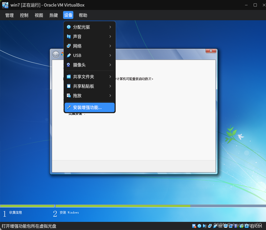Expand the 共享粘贴板 submenu arrow
The width and height of the screenshot is (266, 230).
110,86
